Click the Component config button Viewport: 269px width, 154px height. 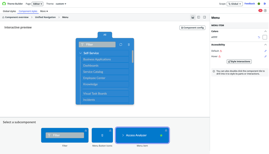point(192,28)
